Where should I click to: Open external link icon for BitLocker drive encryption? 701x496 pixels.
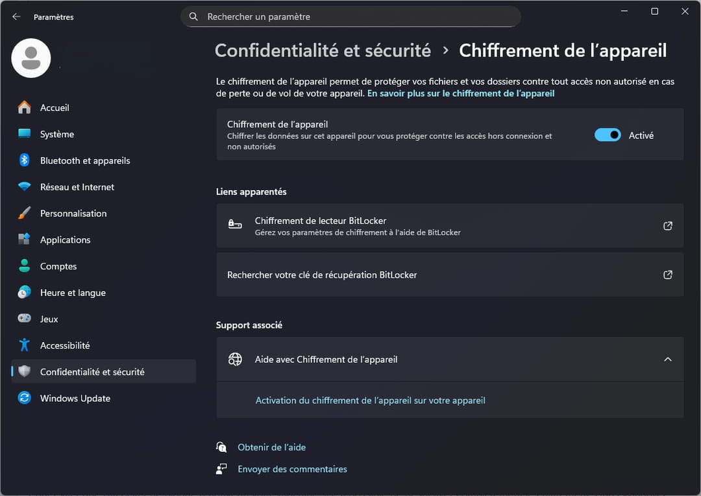click(667, 226)
